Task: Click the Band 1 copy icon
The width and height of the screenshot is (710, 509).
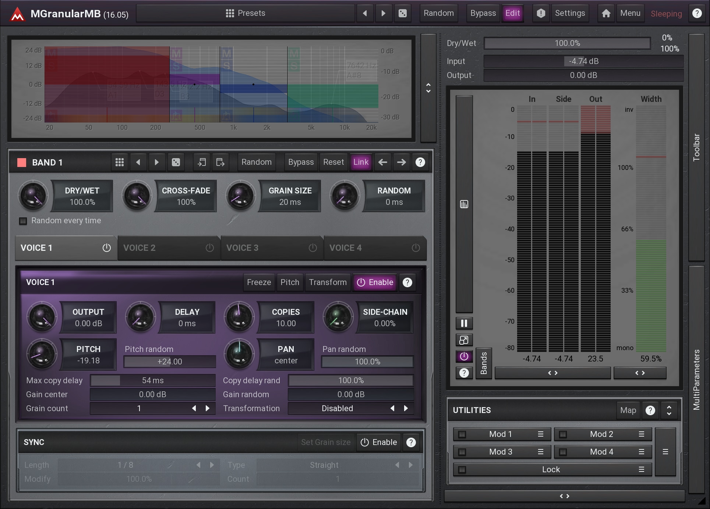Action: [202, 162]
